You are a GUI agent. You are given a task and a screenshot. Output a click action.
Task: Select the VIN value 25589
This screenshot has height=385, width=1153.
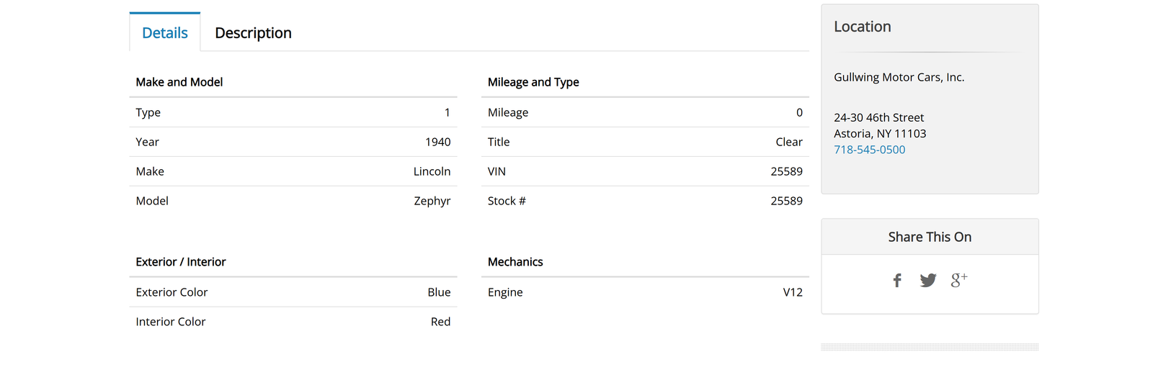[x=786, y=171]
